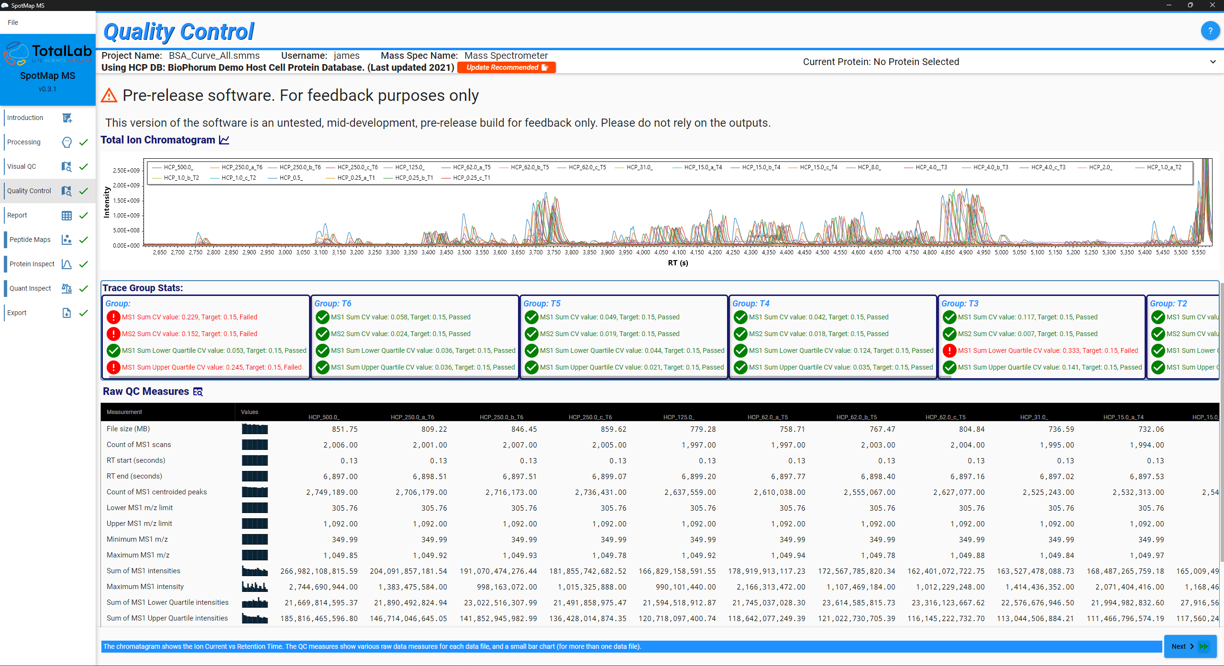
Task: Click the chart icon beside Total Ion Chromatogram
Action: (224, 140)
